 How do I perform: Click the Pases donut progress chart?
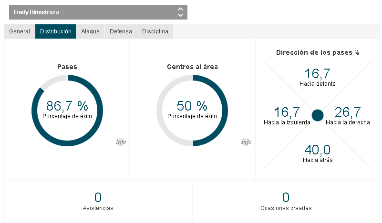point(67,111)
